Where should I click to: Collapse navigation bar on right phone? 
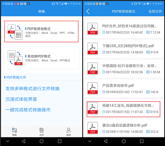point(90,141)
